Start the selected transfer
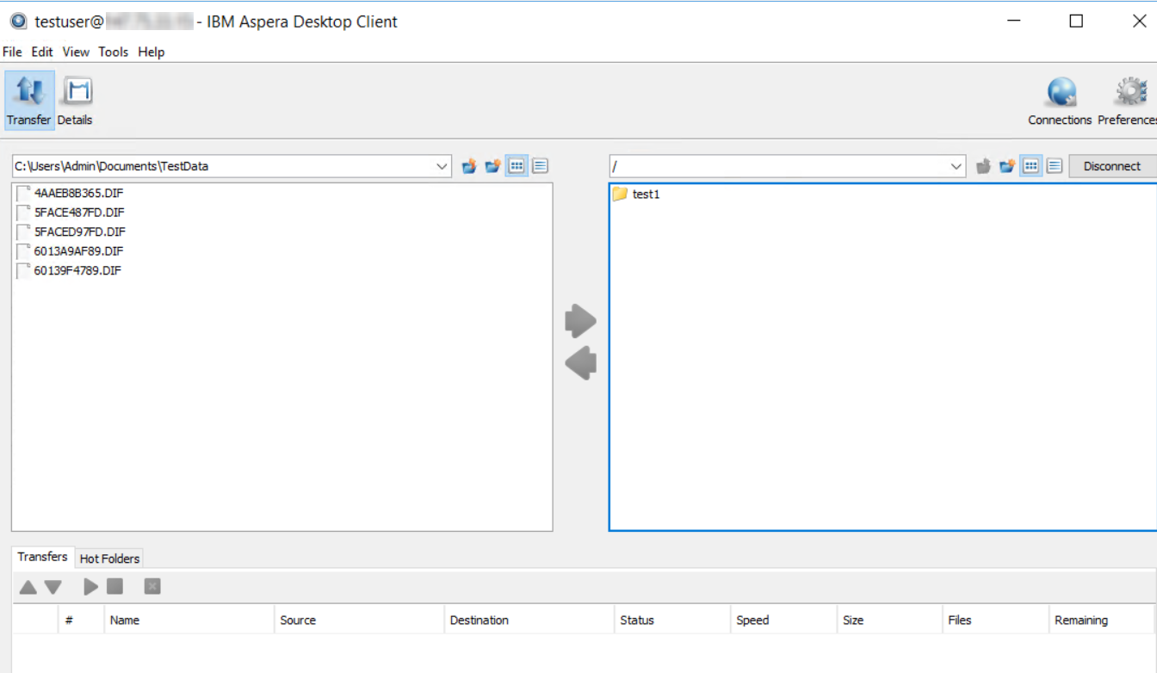 90,587
